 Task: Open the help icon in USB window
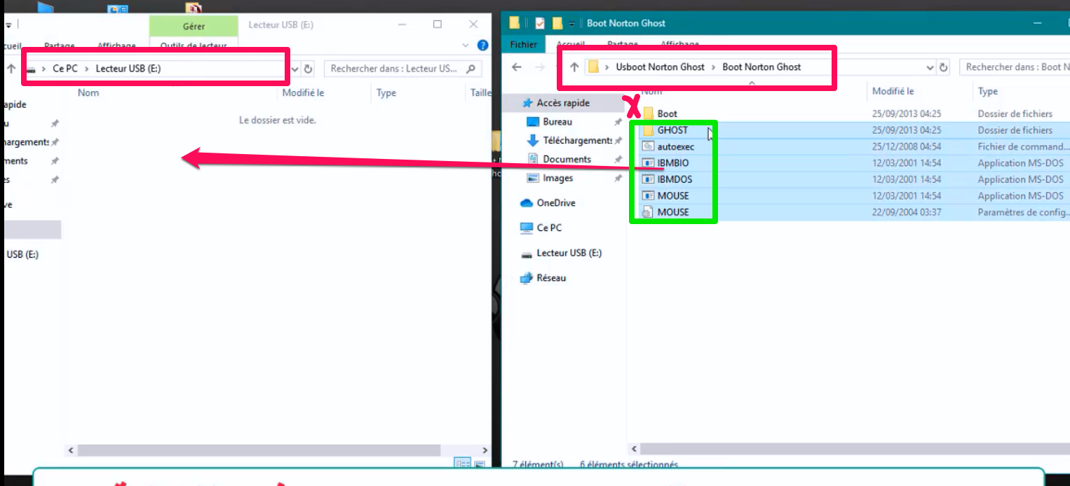point(482,46)
